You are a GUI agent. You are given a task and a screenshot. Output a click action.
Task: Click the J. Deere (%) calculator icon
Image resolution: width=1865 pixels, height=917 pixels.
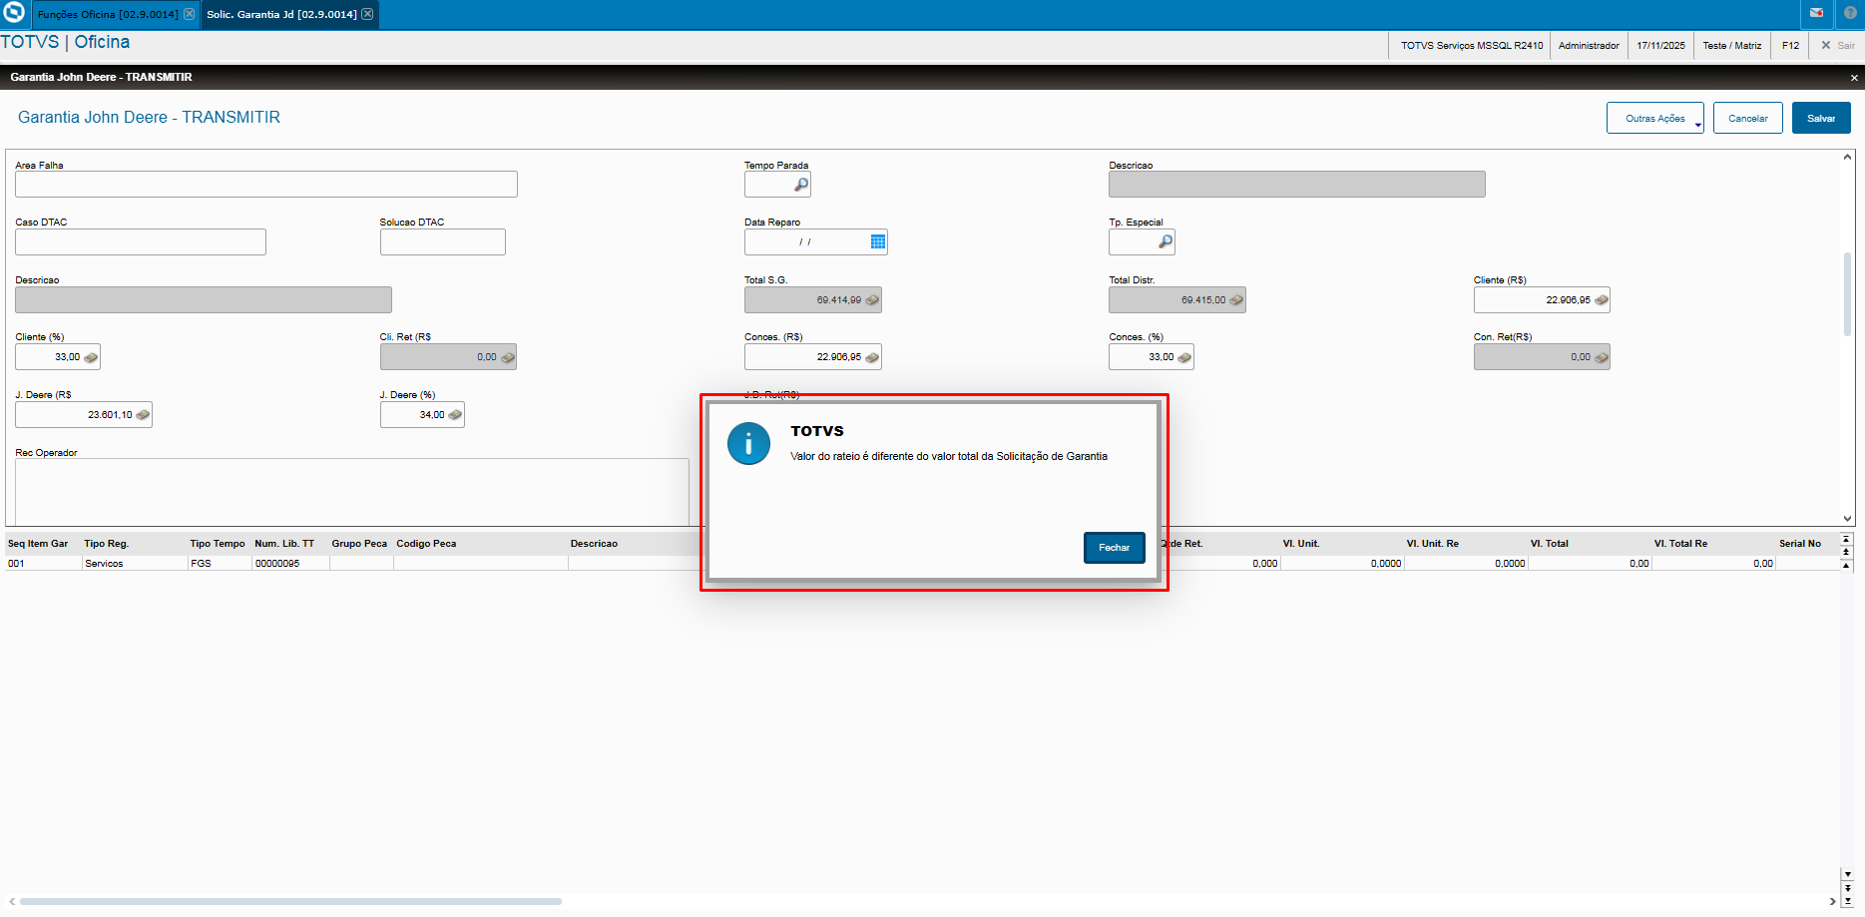point(455,415)
